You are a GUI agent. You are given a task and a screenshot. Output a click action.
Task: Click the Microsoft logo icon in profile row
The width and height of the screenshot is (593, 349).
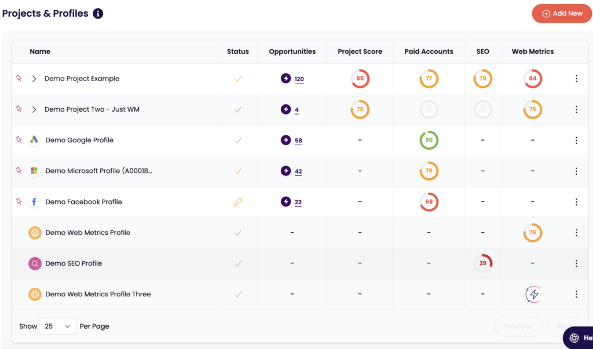34,171
